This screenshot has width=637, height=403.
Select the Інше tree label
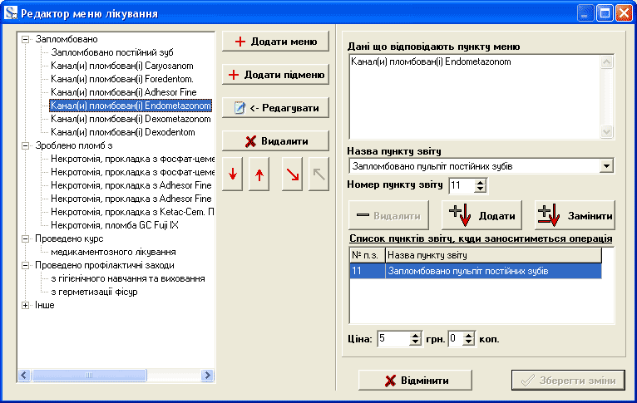[45, 305]
